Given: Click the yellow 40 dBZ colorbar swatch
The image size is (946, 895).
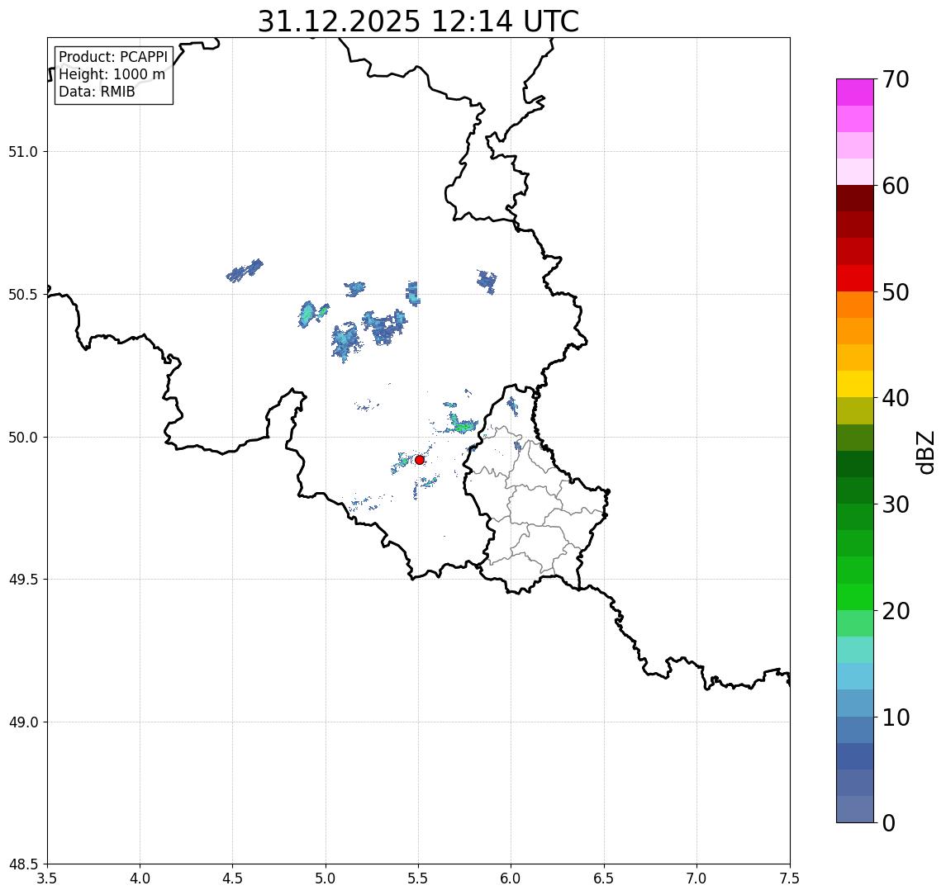Looking at the screenshot, I should click(855, 384).
